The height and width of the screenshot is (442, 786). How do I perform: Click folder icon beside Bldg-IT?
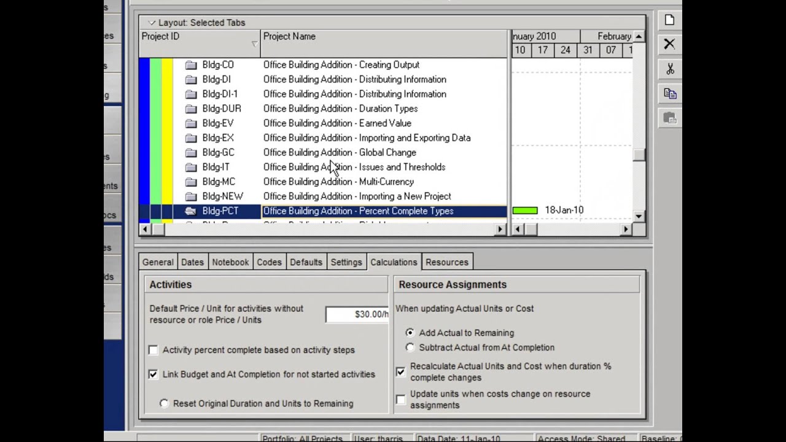[x=191, y=167]
